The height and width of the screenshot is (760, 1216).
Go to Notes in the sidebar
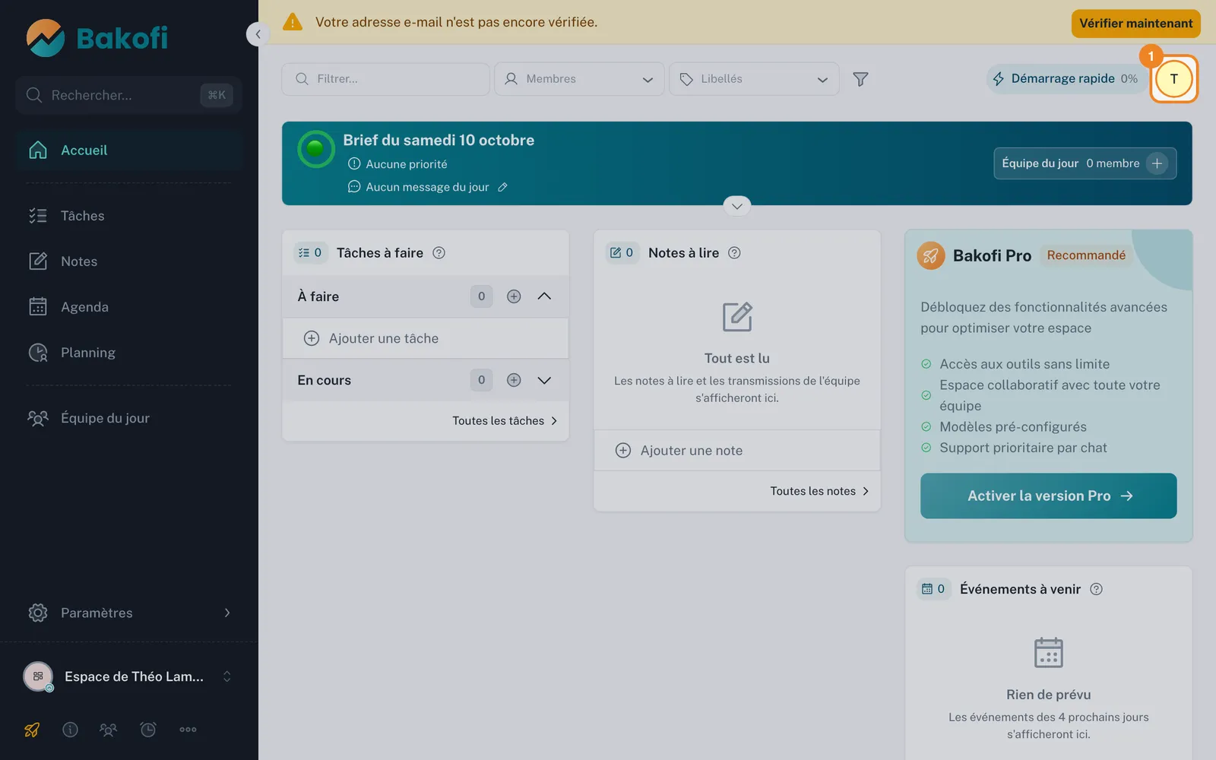[x=129, y=261]
